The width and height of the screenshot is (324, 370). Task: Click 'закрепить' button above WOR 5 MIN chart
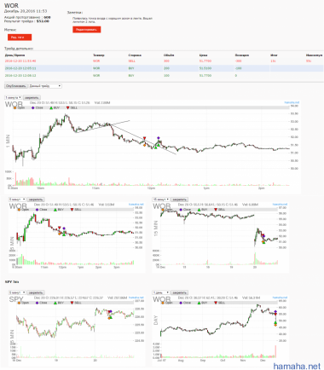pyautogui.click(x=36, y=199)
